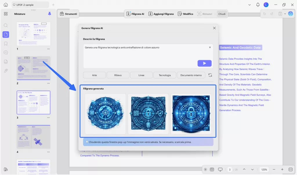Screen dimensions: 297x175
Task: Go to next page arrow
Action: click(252, 170)
